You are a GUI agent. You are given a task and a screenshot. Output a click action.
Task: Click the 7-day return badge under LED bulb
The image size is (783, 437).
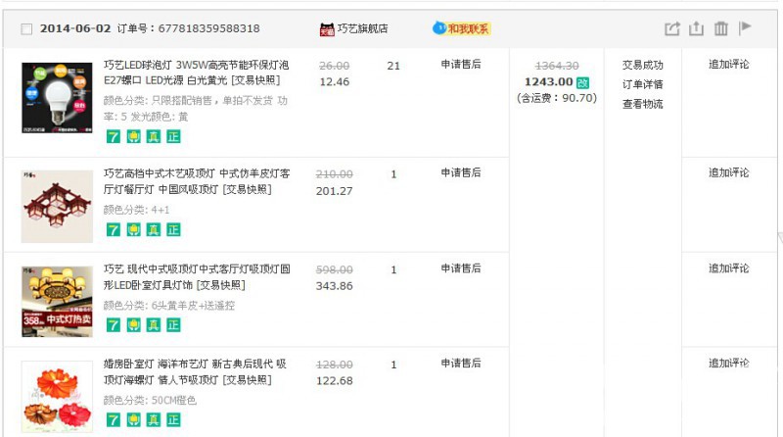113,136
